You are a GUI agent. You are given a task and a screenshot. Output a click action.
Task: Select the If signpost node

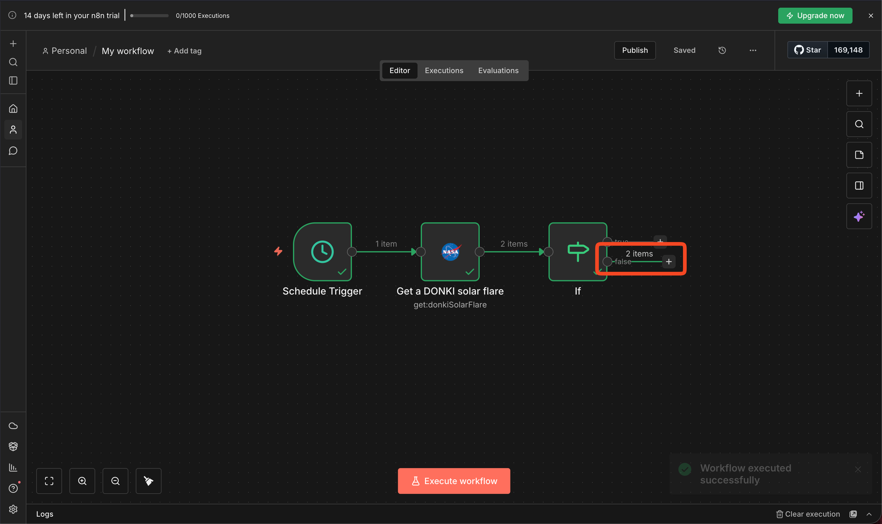577,252
